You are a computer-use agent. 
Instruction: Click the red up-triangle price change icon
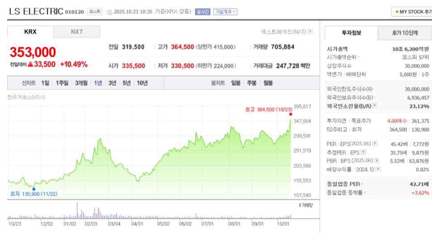tap(30, 64)
